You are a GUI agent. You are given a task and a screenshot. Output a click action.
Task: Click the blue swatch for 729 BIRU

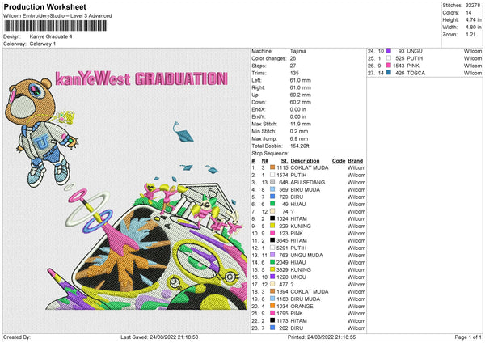click(x=272, y=197)
